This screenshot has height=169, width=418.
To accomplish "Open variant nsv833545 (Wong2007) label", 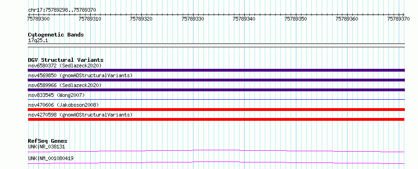I will 56,95.
